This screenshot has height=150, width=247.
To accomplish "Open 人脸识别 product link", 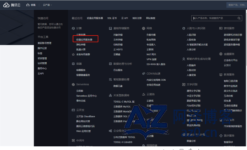I will coord(191,35).
